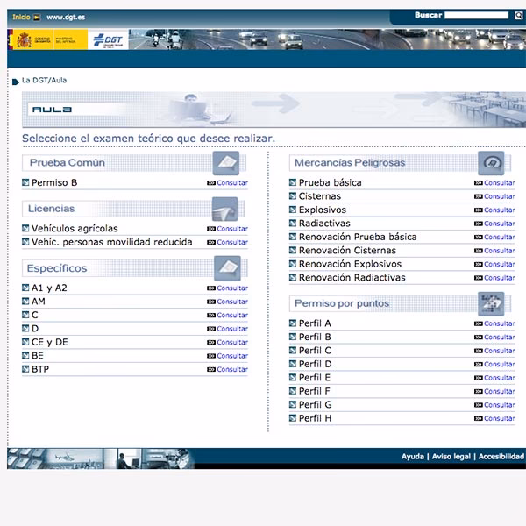Click the DGT logo in the header
526x526 pixels.
pyautogui.click(x=108, y=39)
